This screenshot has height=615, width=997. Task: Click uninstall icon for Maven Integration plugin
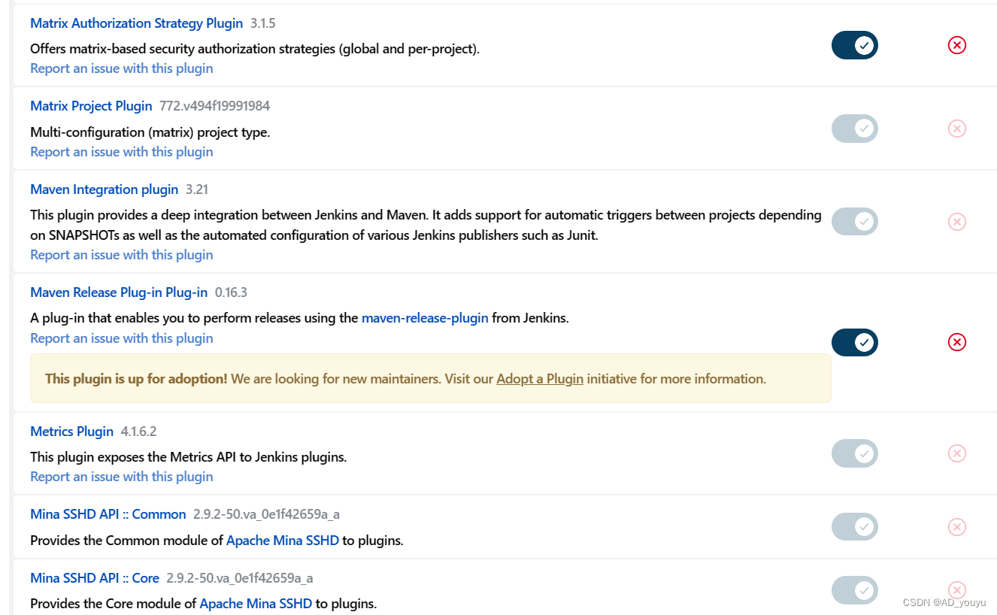(x=956, y=222)
